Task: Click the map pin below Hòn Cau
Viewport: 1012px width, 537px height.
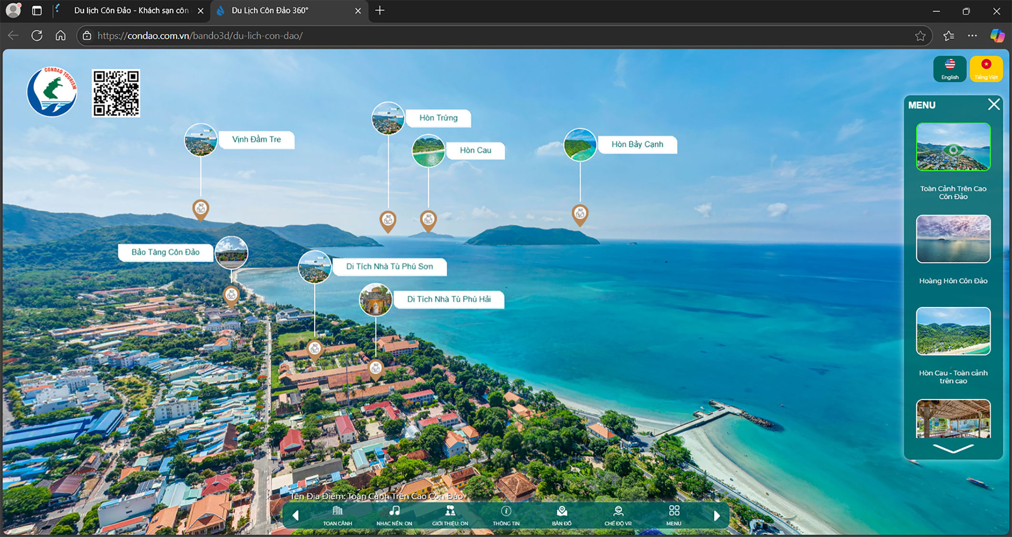Action: coord(428,221)
